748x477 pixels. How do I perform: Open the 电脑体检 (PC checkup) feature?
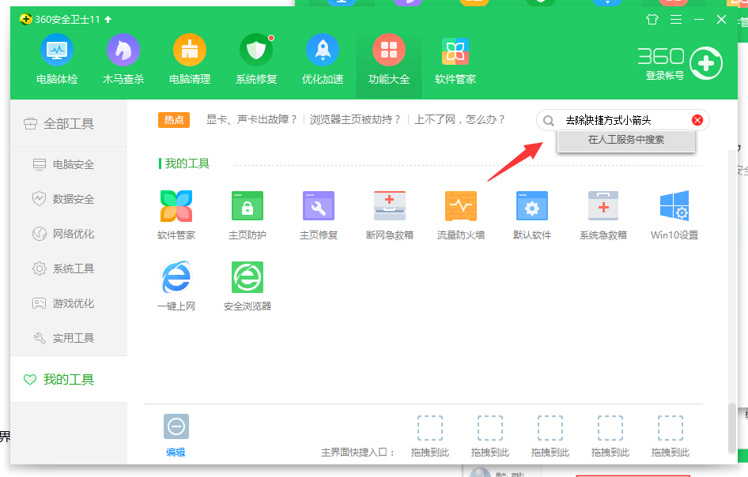point(56,57)
